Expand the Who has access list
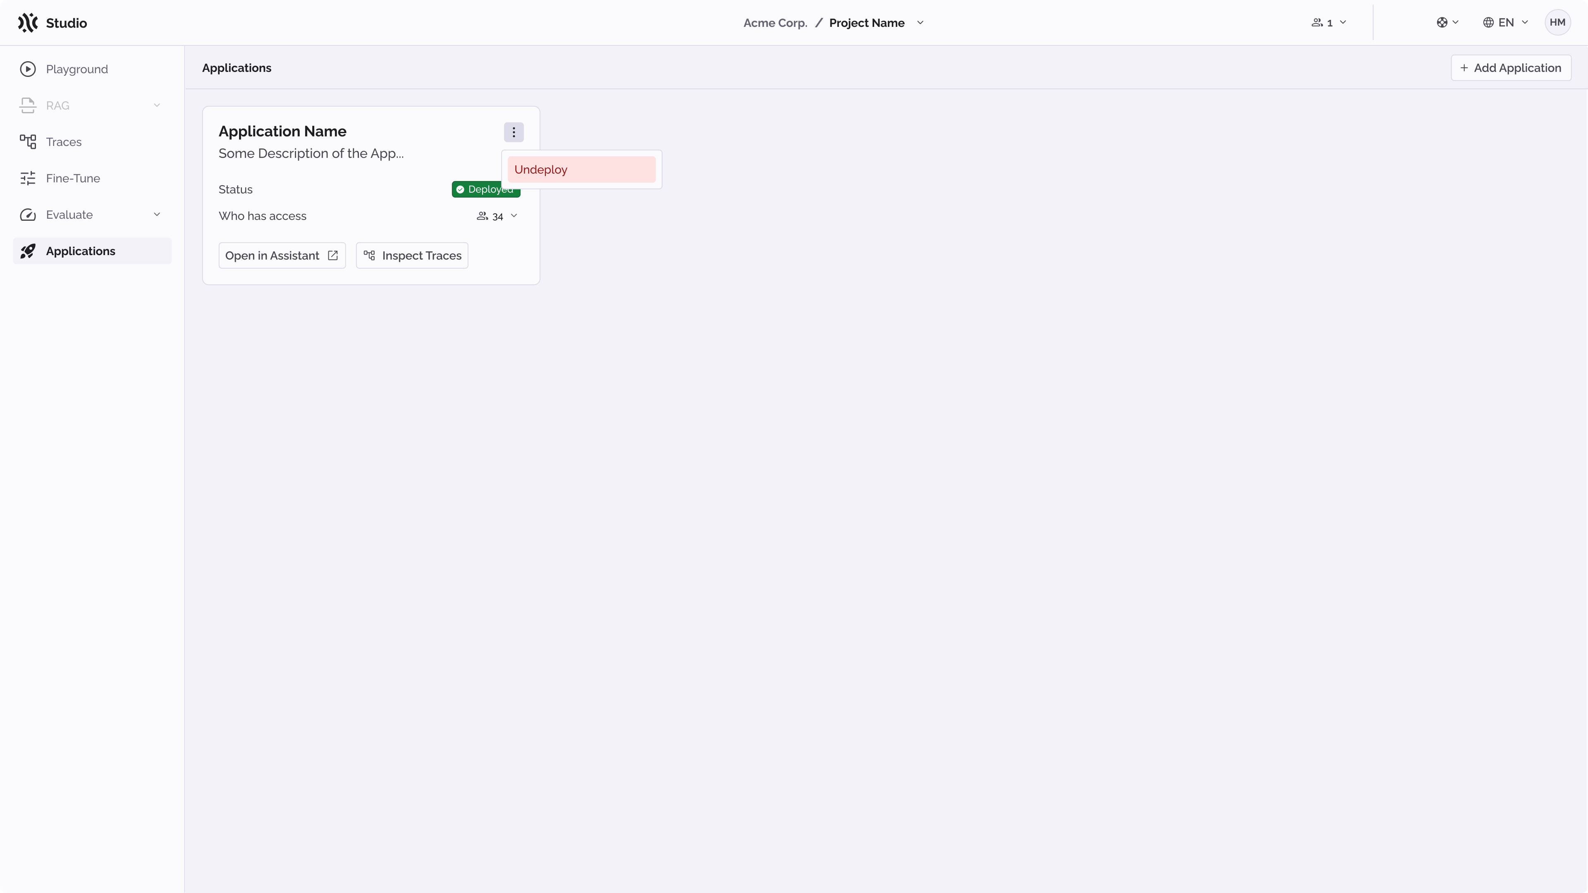Image resolution: width=1588 pixels, height=893 pixels. [x=515, y=216]
